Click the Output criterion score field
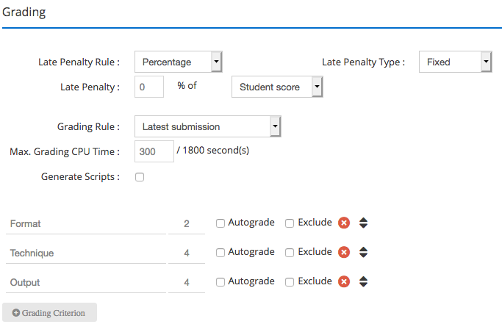This screenshot has height=324, width=502. (187, 282)
